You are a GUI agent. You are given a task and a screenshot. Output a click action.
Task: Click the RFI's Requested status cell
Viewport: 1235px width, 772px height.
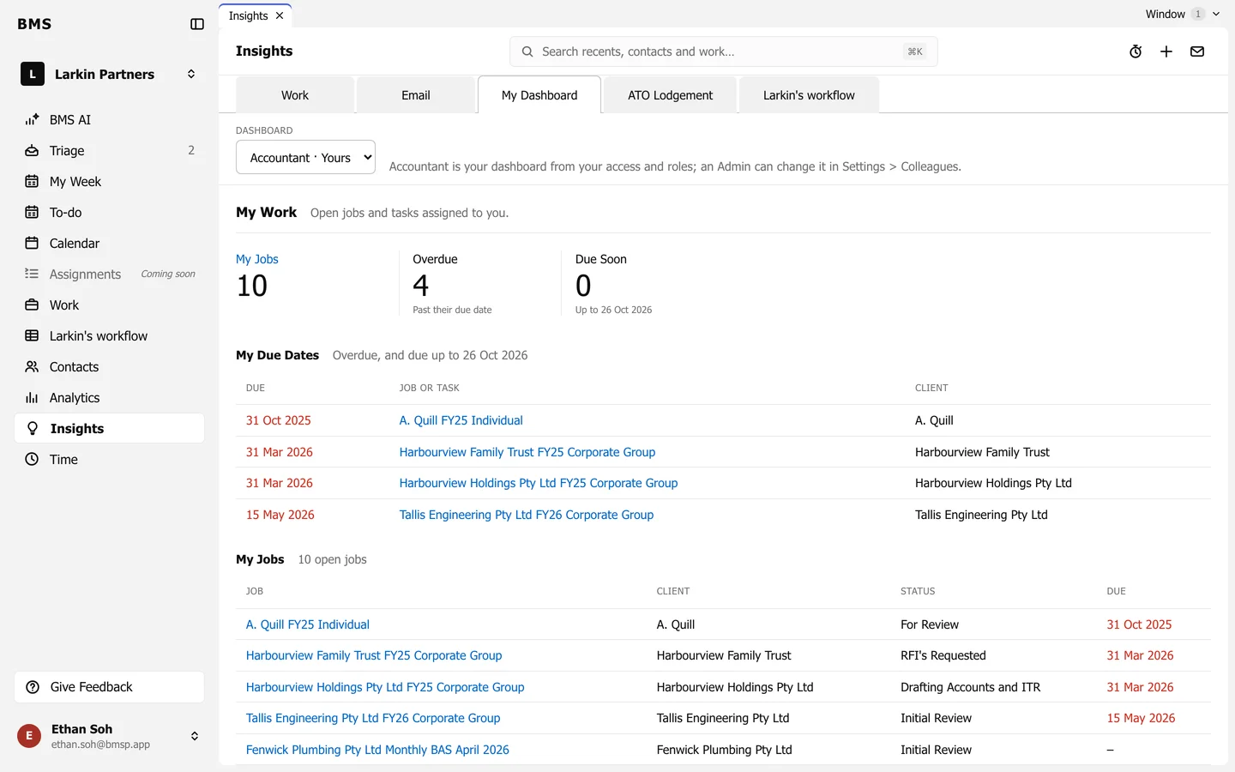[x=943, y=655]
